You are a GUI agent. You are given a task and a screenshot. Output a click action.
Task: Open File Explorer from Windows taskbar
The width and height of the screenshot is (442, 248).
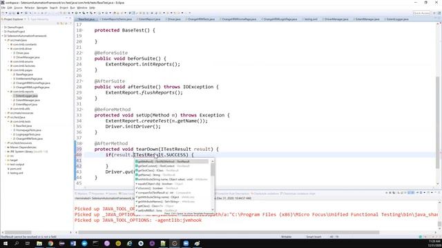pyautogui.click(x=39, y=243)
